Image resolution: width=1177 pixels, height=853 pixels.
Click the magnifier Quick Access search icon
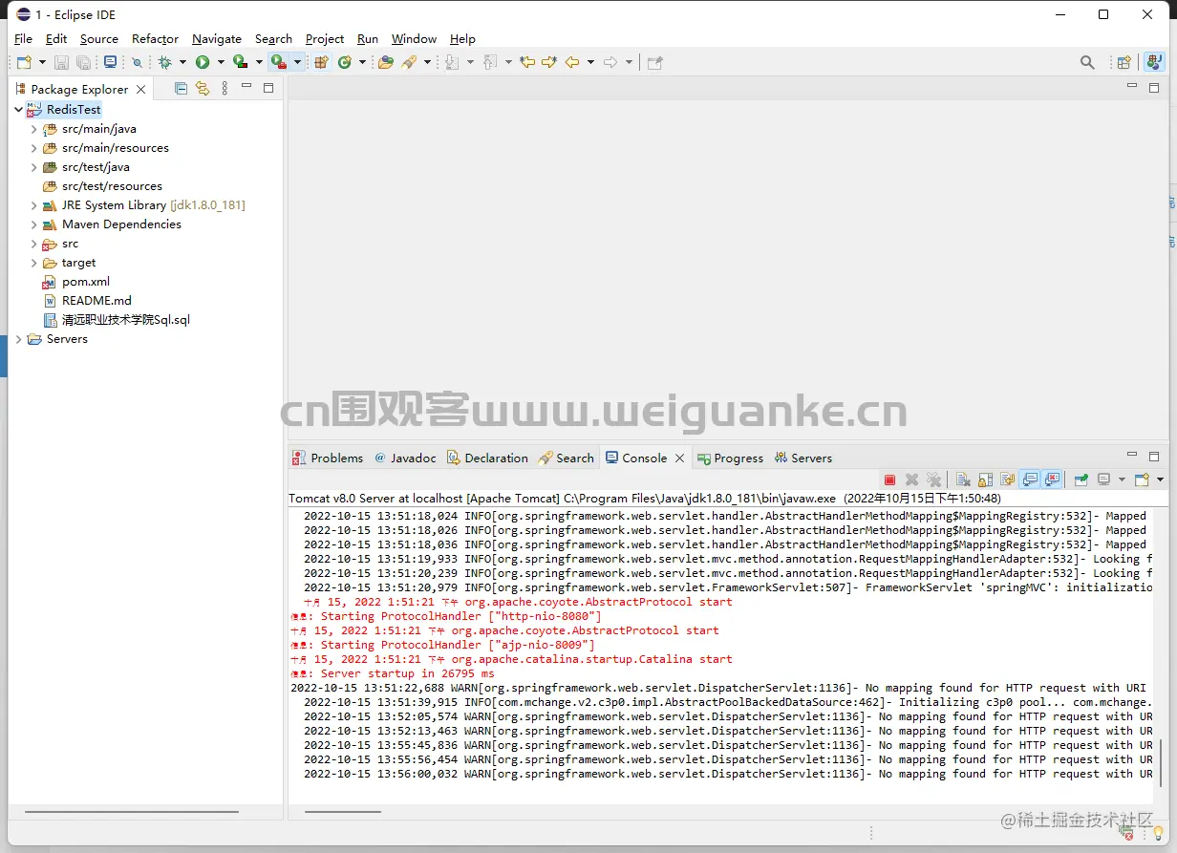coord(1087,62)
